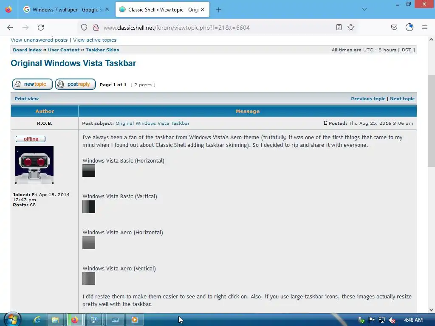Click the DST abbreviation in timezone text
The width and height of the screenshot is (435, 326).
click(407, 50)
